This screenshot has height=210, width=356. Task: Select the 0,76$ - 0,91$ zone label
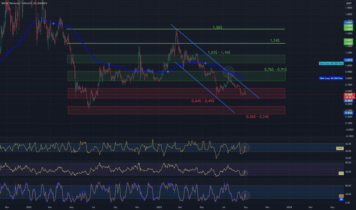coord(275,69)
